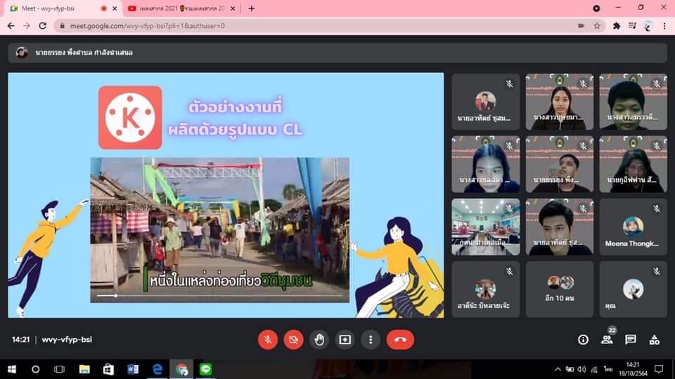Image resolution: width=675 pixels, height=379 pixels.
Task: Open the chat messages icon
Action: (x=630, y=340)
